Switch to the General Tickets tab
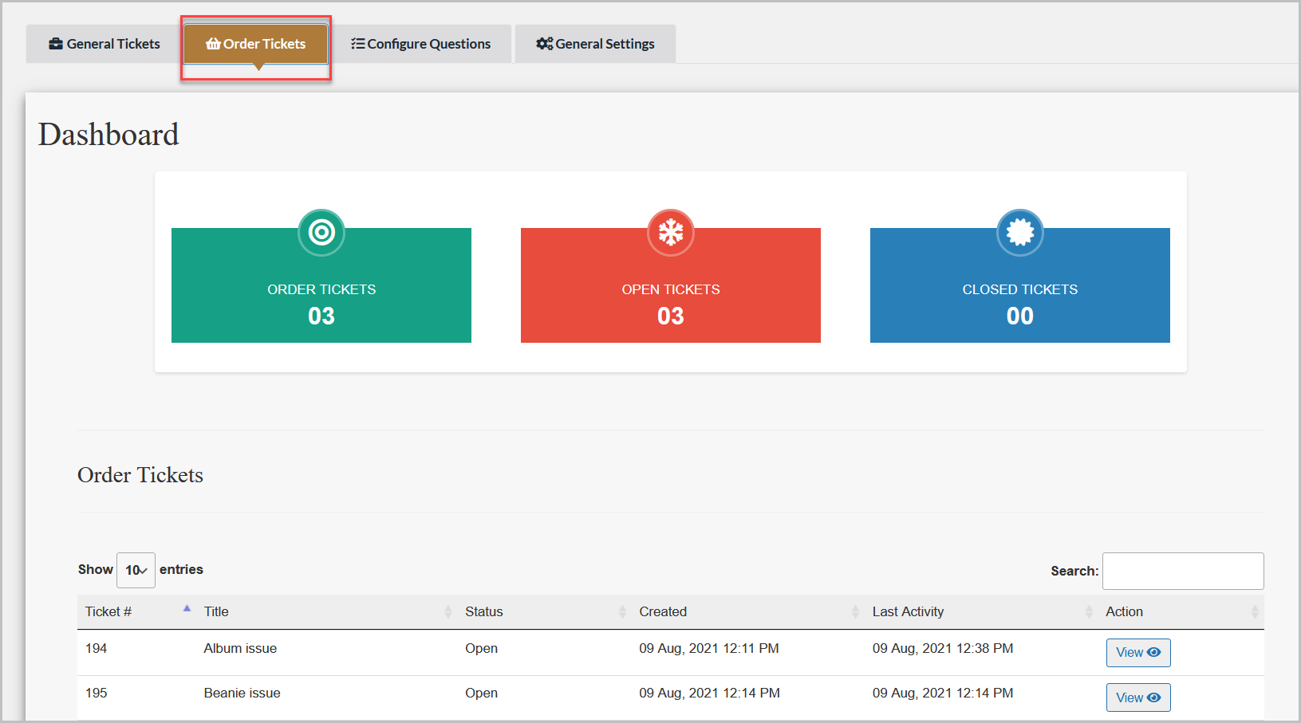The height and width of the screenshot is (723, 1301). tap(102, 44)
